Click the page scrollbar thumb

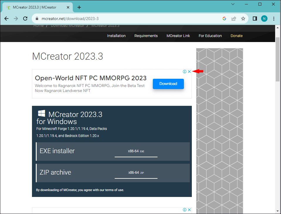(x=277, y=59)
